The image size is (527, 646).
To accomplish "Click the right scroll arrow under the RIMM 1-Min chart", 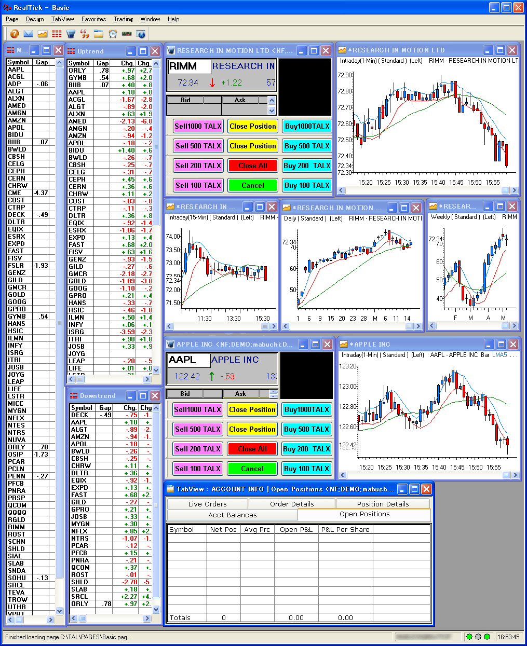I will (x=514, y=190).
